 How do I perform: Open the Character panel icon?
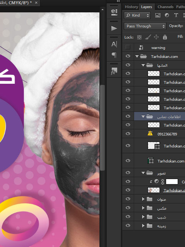point(114,44)
